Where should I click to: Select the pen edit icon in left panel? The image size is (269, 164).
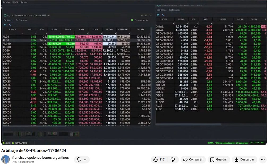pyautogui.click(x=10, y=25)
